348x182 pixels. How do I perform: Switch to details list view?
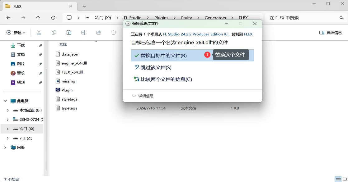point(338,179)
